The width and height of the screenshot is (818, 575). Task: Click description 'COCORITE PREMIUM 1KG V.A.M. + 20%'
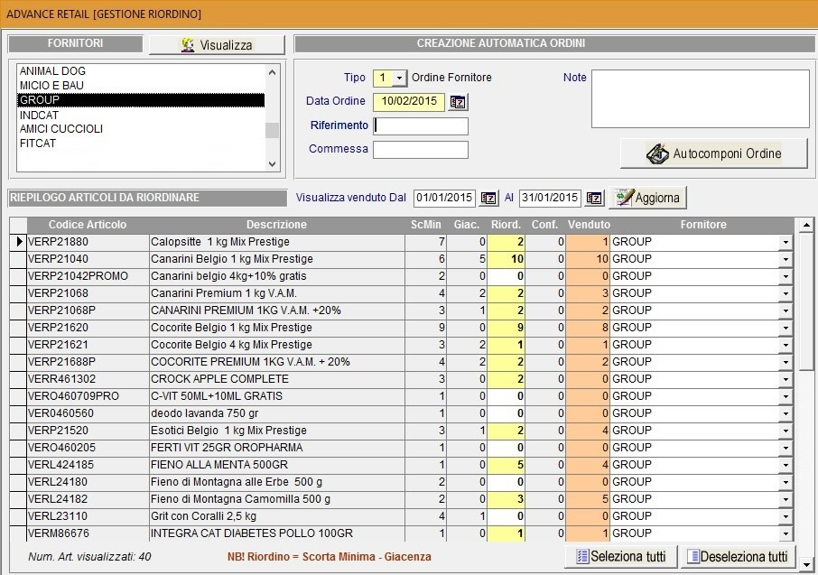276,362
